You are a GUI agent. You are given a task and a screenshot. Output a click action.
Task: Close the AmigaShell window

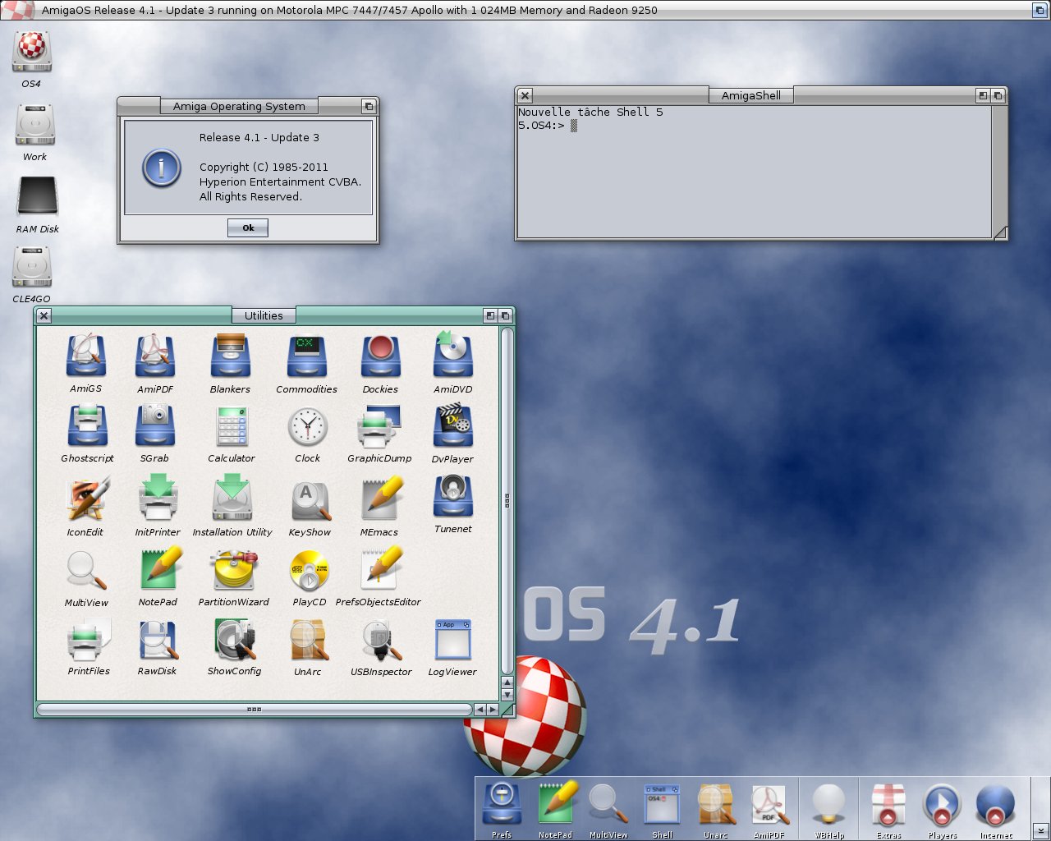coord(525,95)
